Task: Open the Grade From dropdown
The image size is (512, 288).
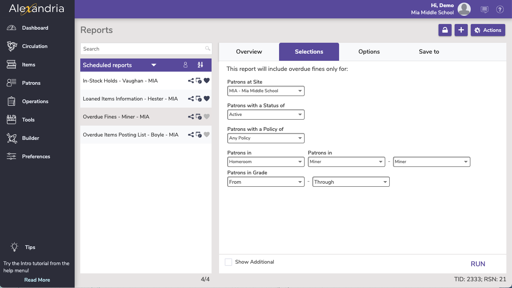Action: click(266, 182)
